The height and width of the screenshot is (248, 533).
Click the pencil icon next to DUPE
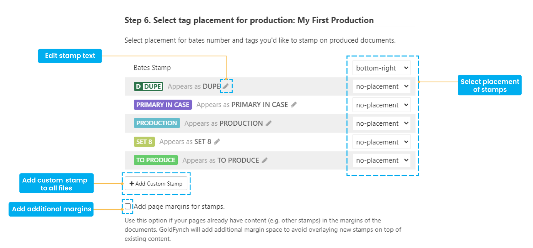pyautogui.click(x=226, y=86)
